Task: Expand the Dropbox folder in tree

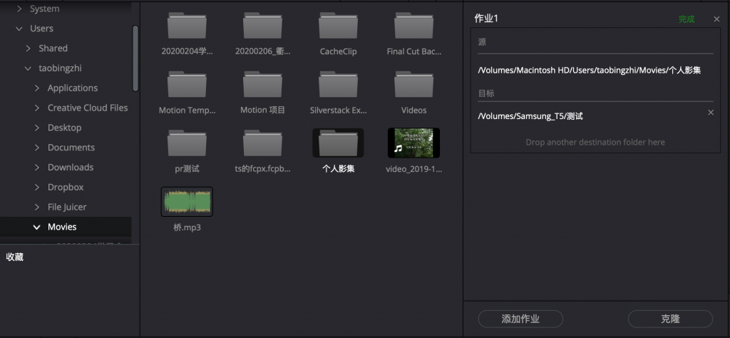Action: [36, 187]
